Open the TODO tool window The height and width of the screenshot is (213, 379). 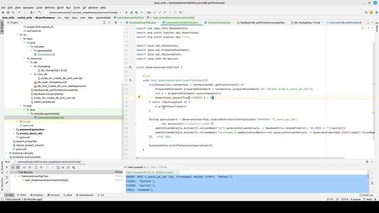pos(21,195)
